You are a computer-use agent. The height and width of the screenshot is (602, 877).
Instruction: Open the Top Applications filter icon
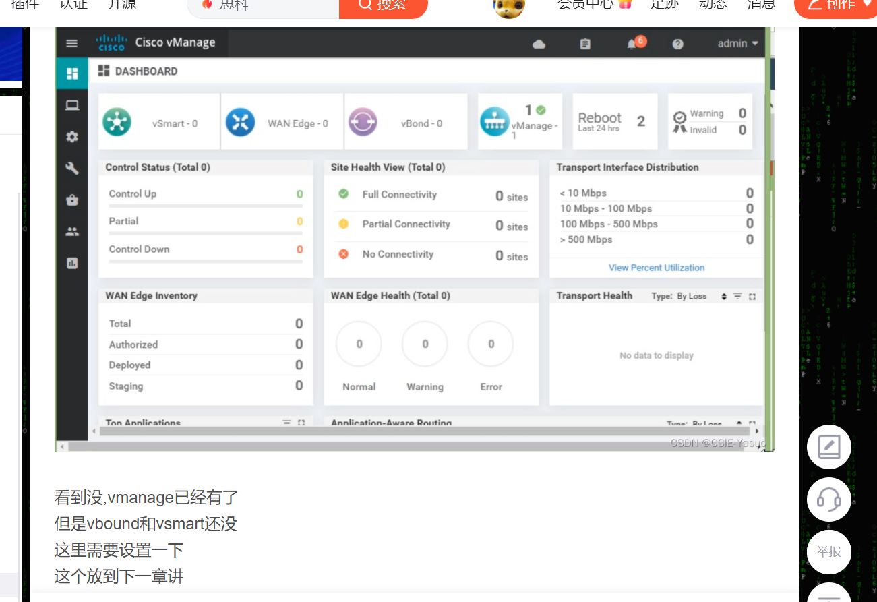[286, 423]
